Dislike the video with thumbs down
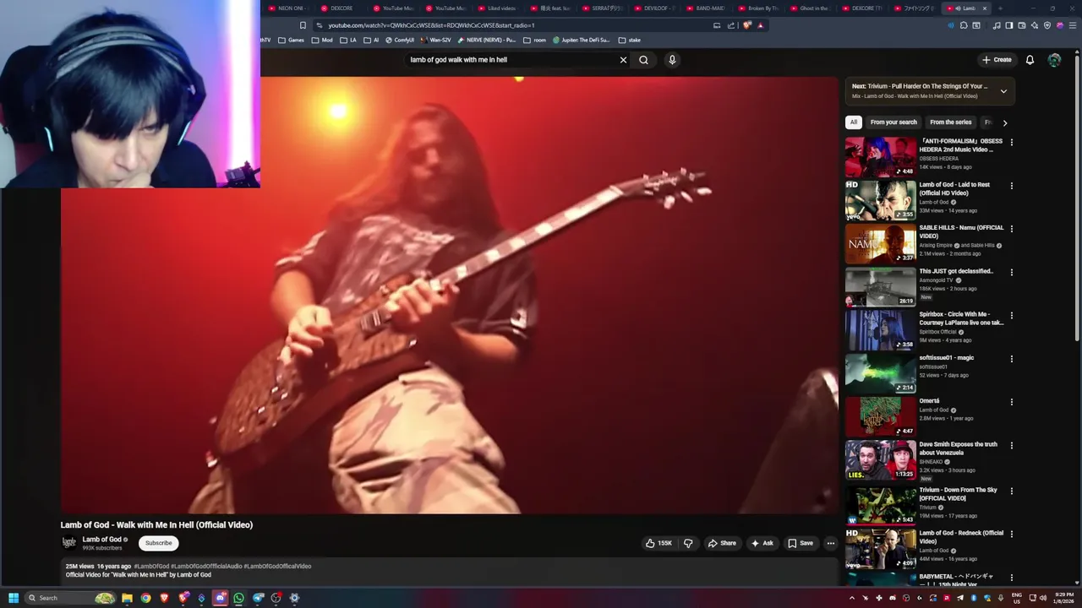The width and height of the screenshot is (1082, 608). [688, 543]
